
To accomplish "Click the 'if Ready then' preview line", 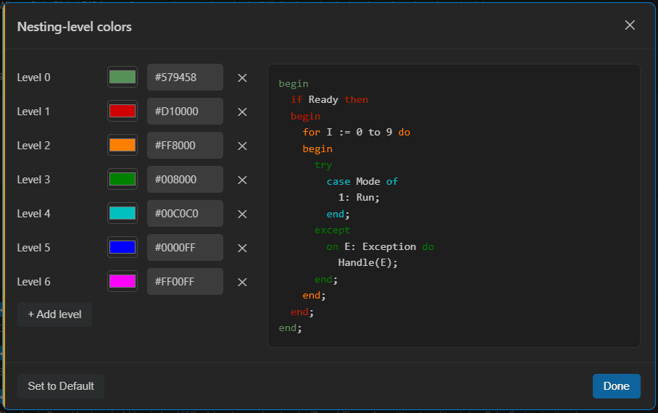I will click(x=330, y=100).
